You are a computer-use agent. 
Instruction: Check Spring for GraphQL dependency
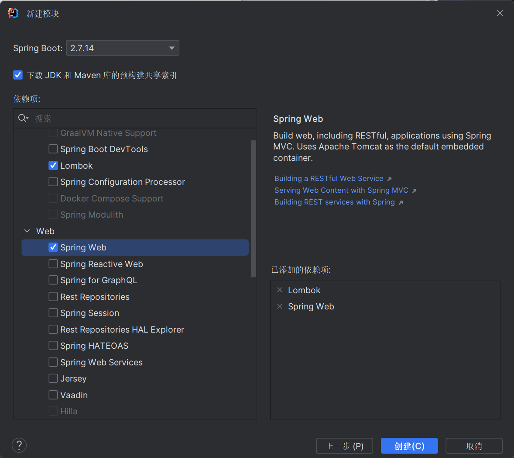pos(53,280)
